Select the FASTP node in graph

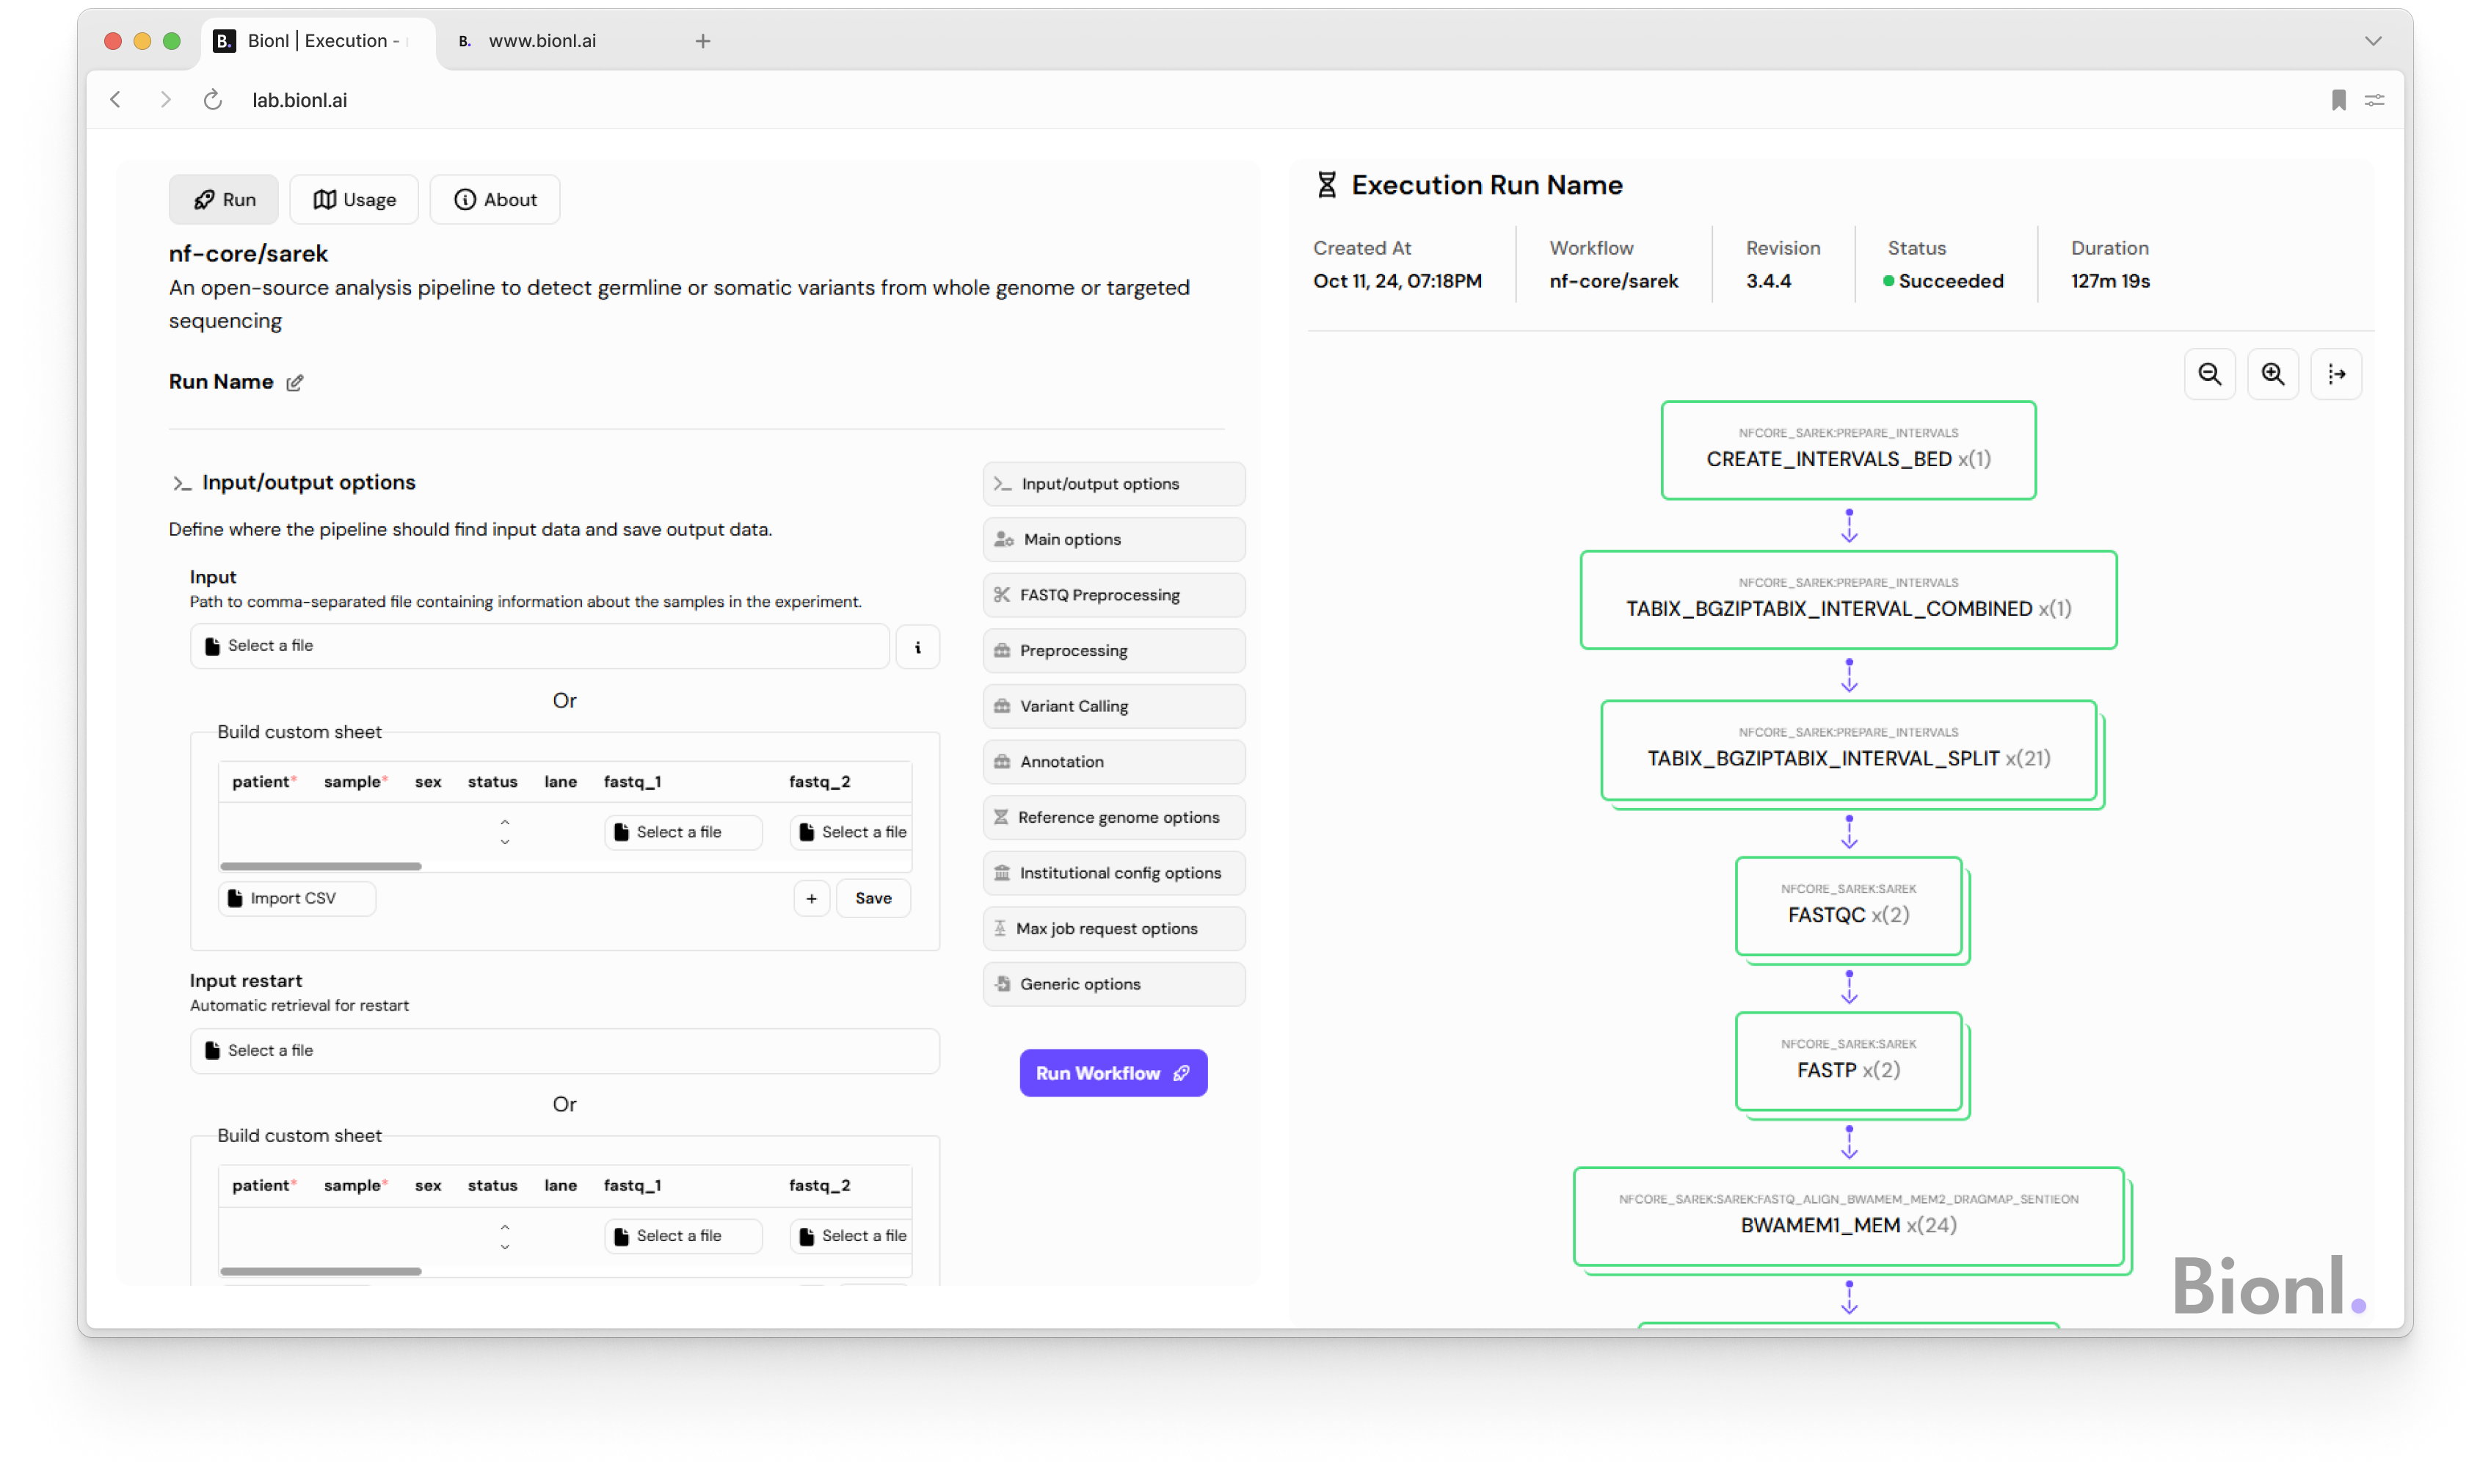1850,1062
